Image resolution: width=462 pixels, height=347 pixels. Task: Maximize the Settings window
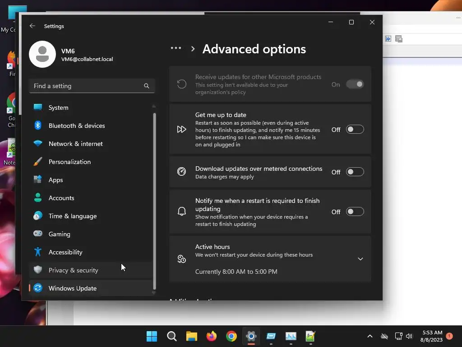click(x=351, y=22)
